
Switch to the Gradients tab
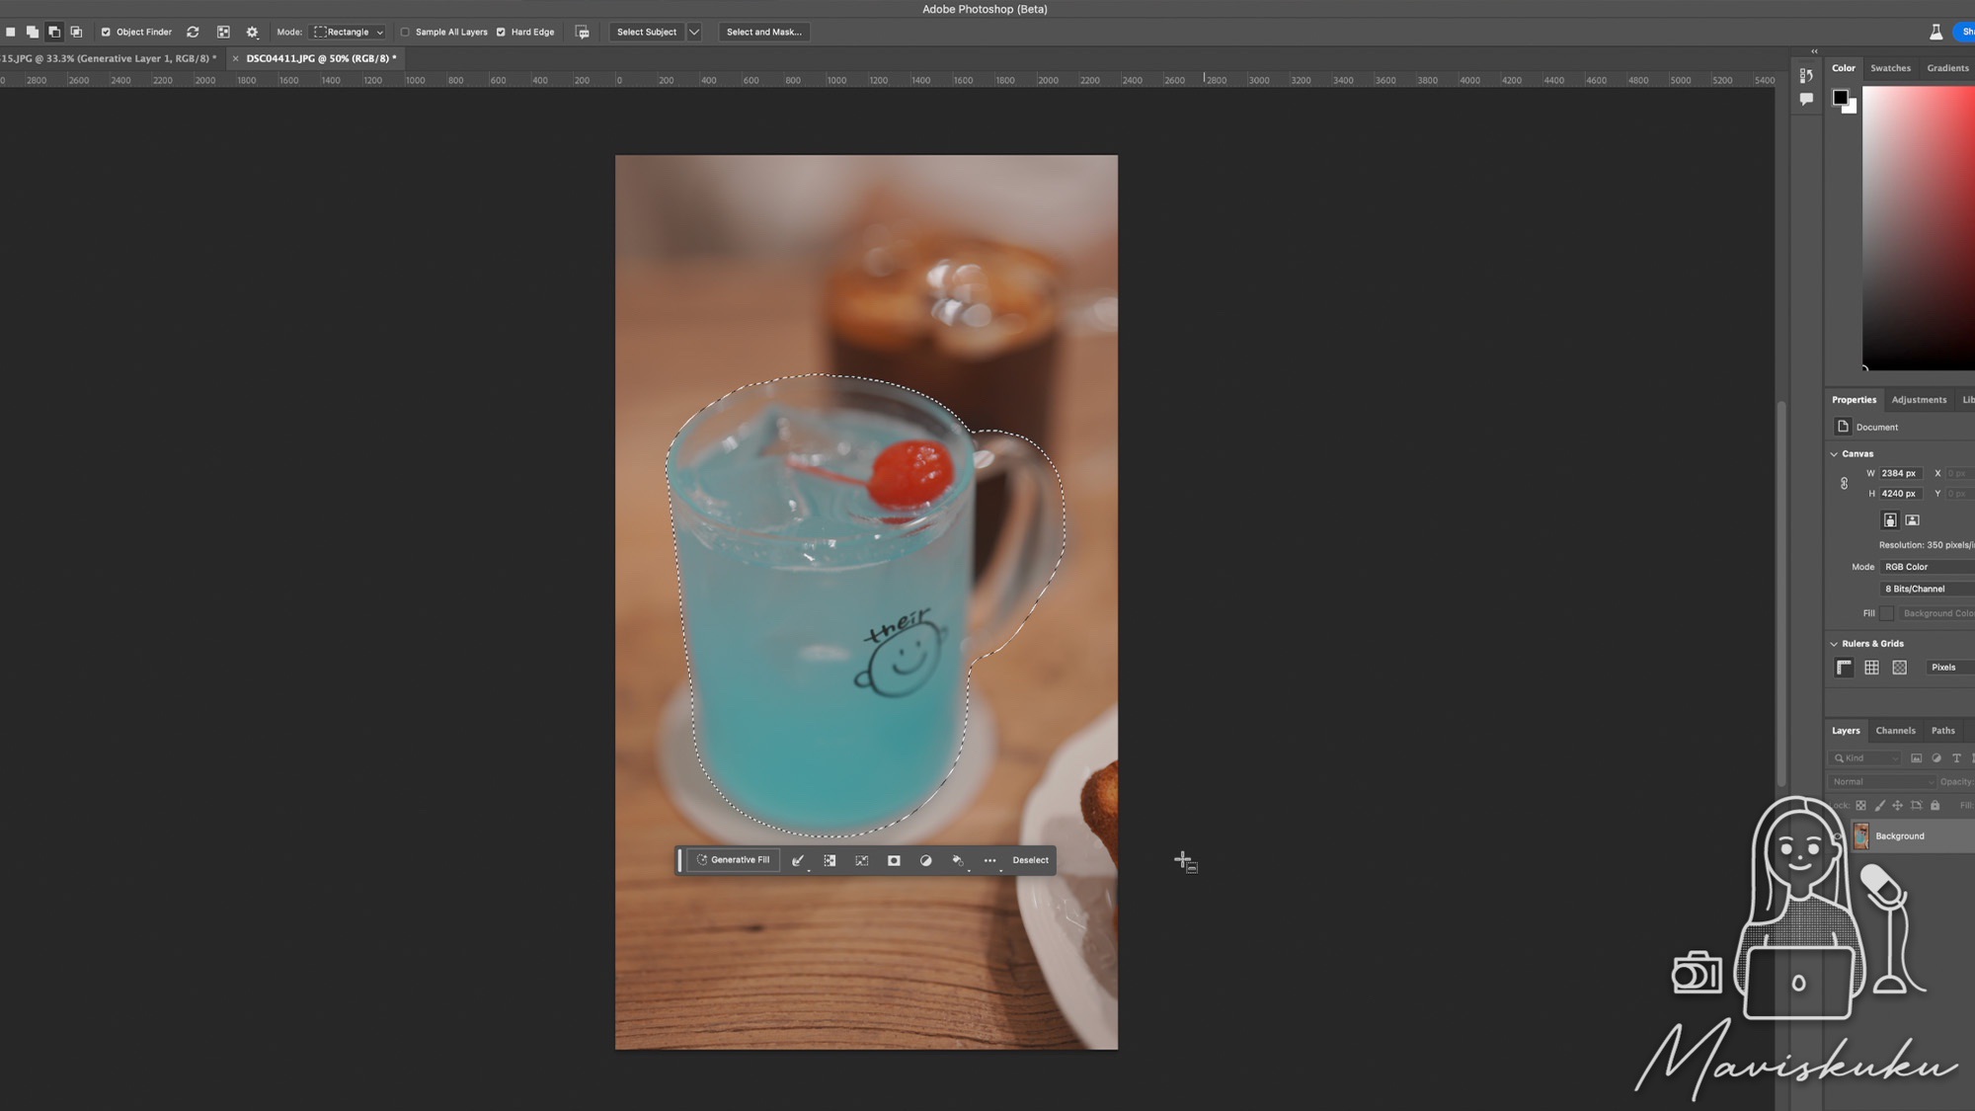[x=1947, y=68]
